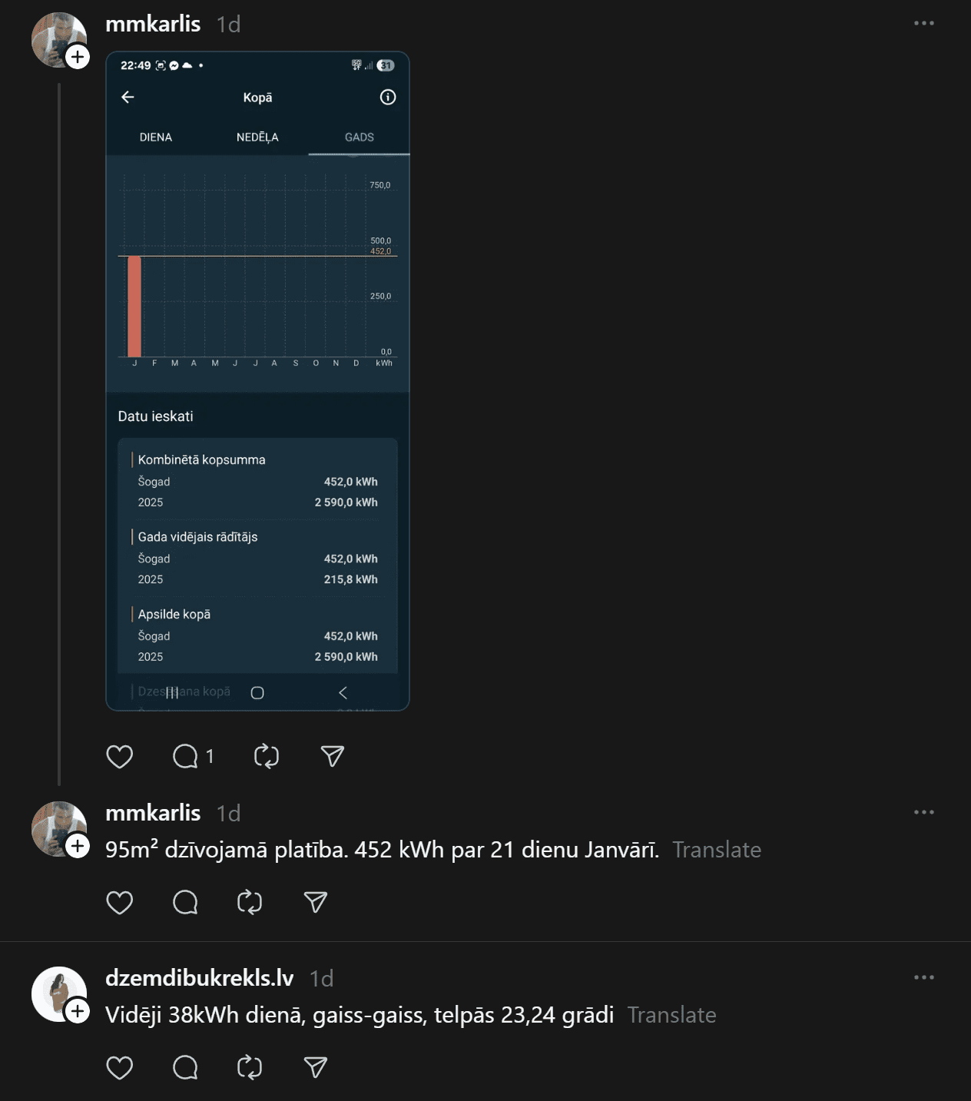Like dzemdibukrekls.lv's comment
971x1101 pixels.
[x=120, y=1067]
